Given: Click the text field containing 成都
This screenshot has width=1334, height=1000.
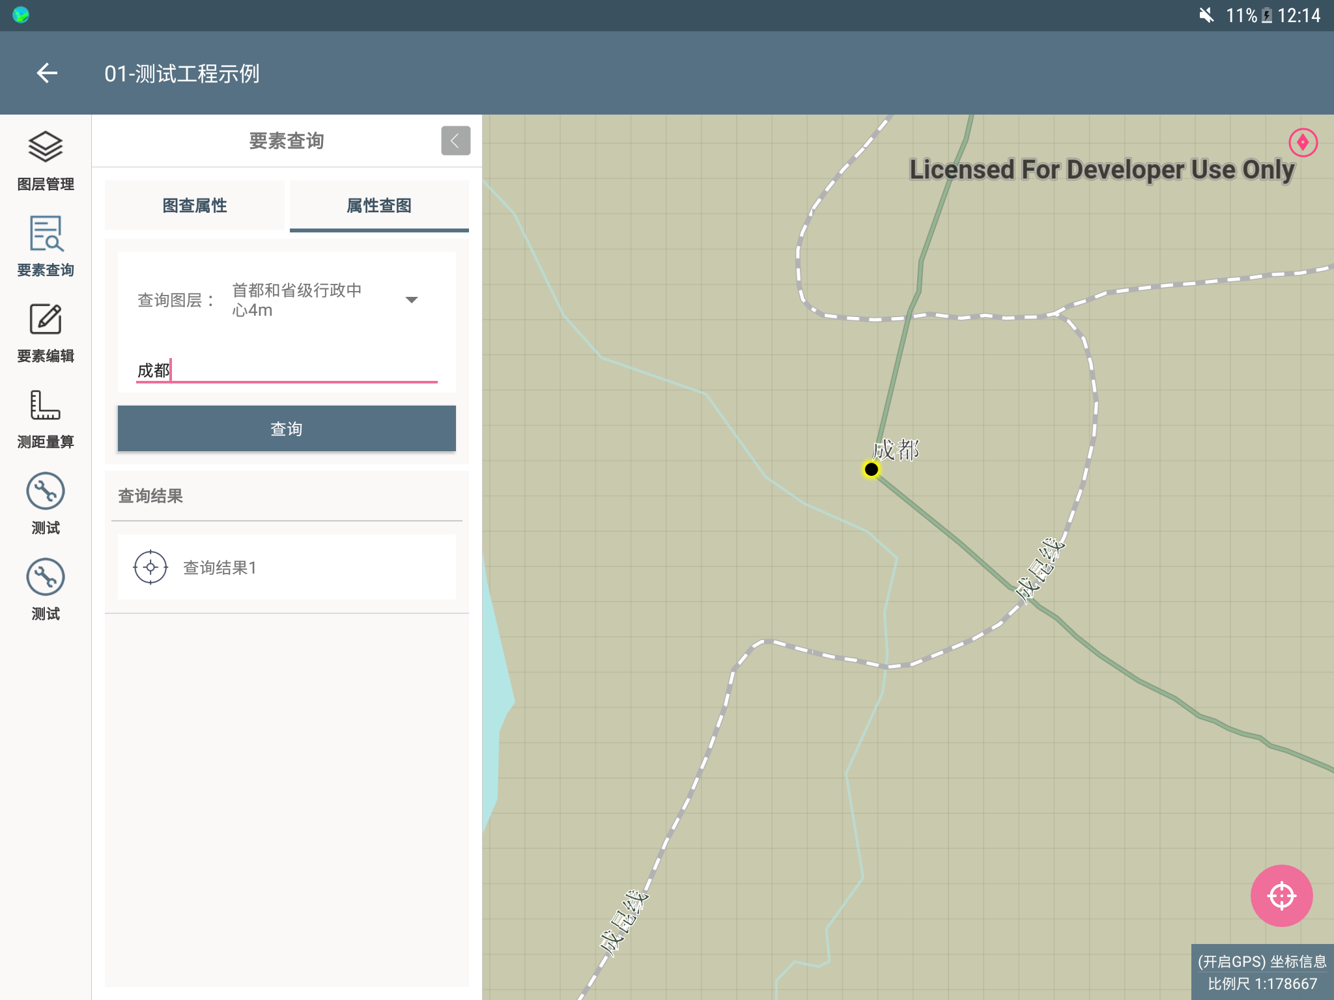Looking at the screenshot, I should point(287,370).
